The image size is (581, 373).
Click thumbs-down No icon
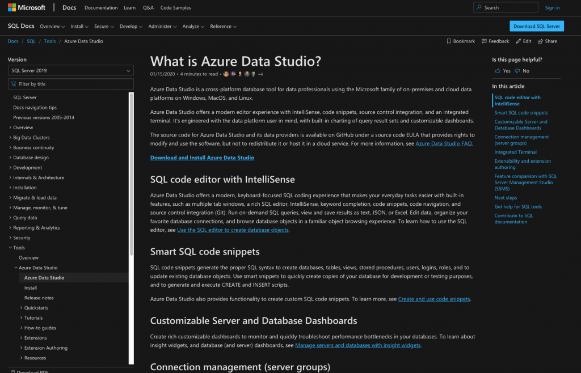pos(517,71)
